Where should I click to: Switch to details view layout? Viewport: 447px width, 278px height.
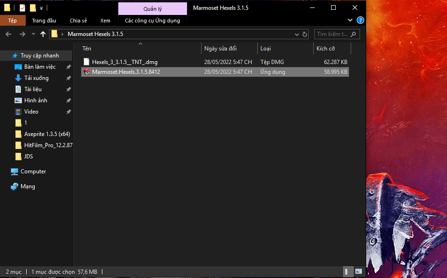[348, 271]
